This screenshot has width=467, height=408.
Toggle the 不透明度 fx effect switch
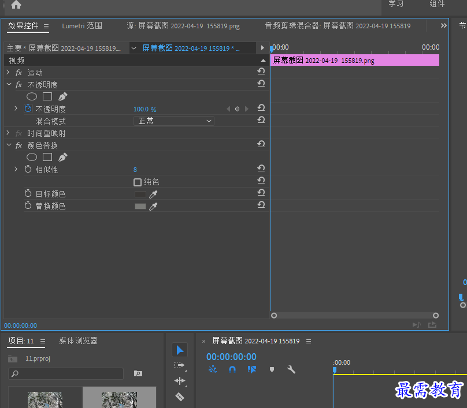pos(18,85)
